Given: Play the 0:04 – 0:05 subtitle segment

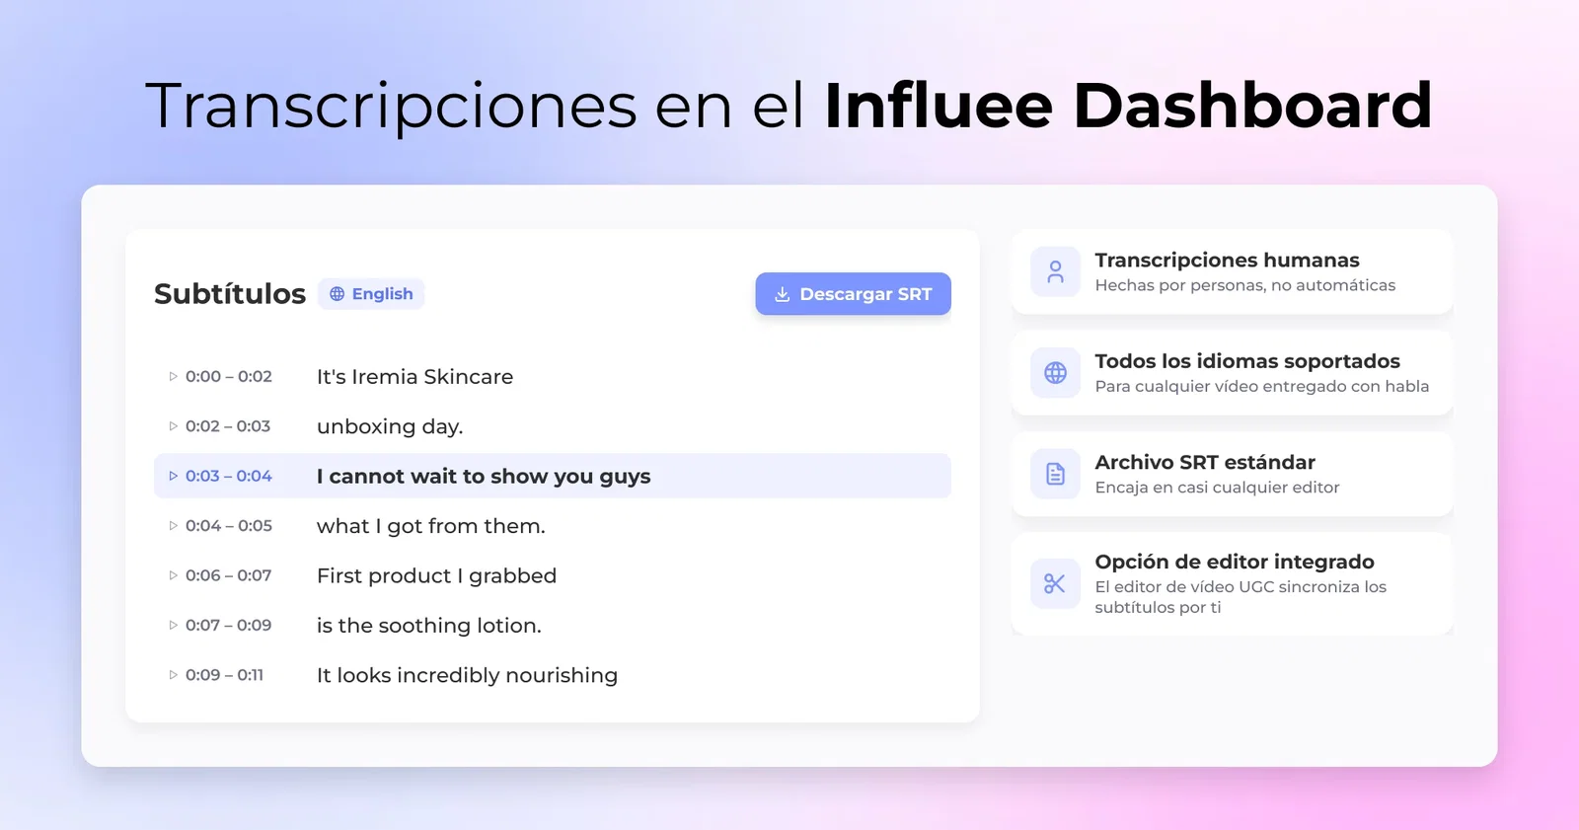Looking at the screenshot, I should pos(173,526).
